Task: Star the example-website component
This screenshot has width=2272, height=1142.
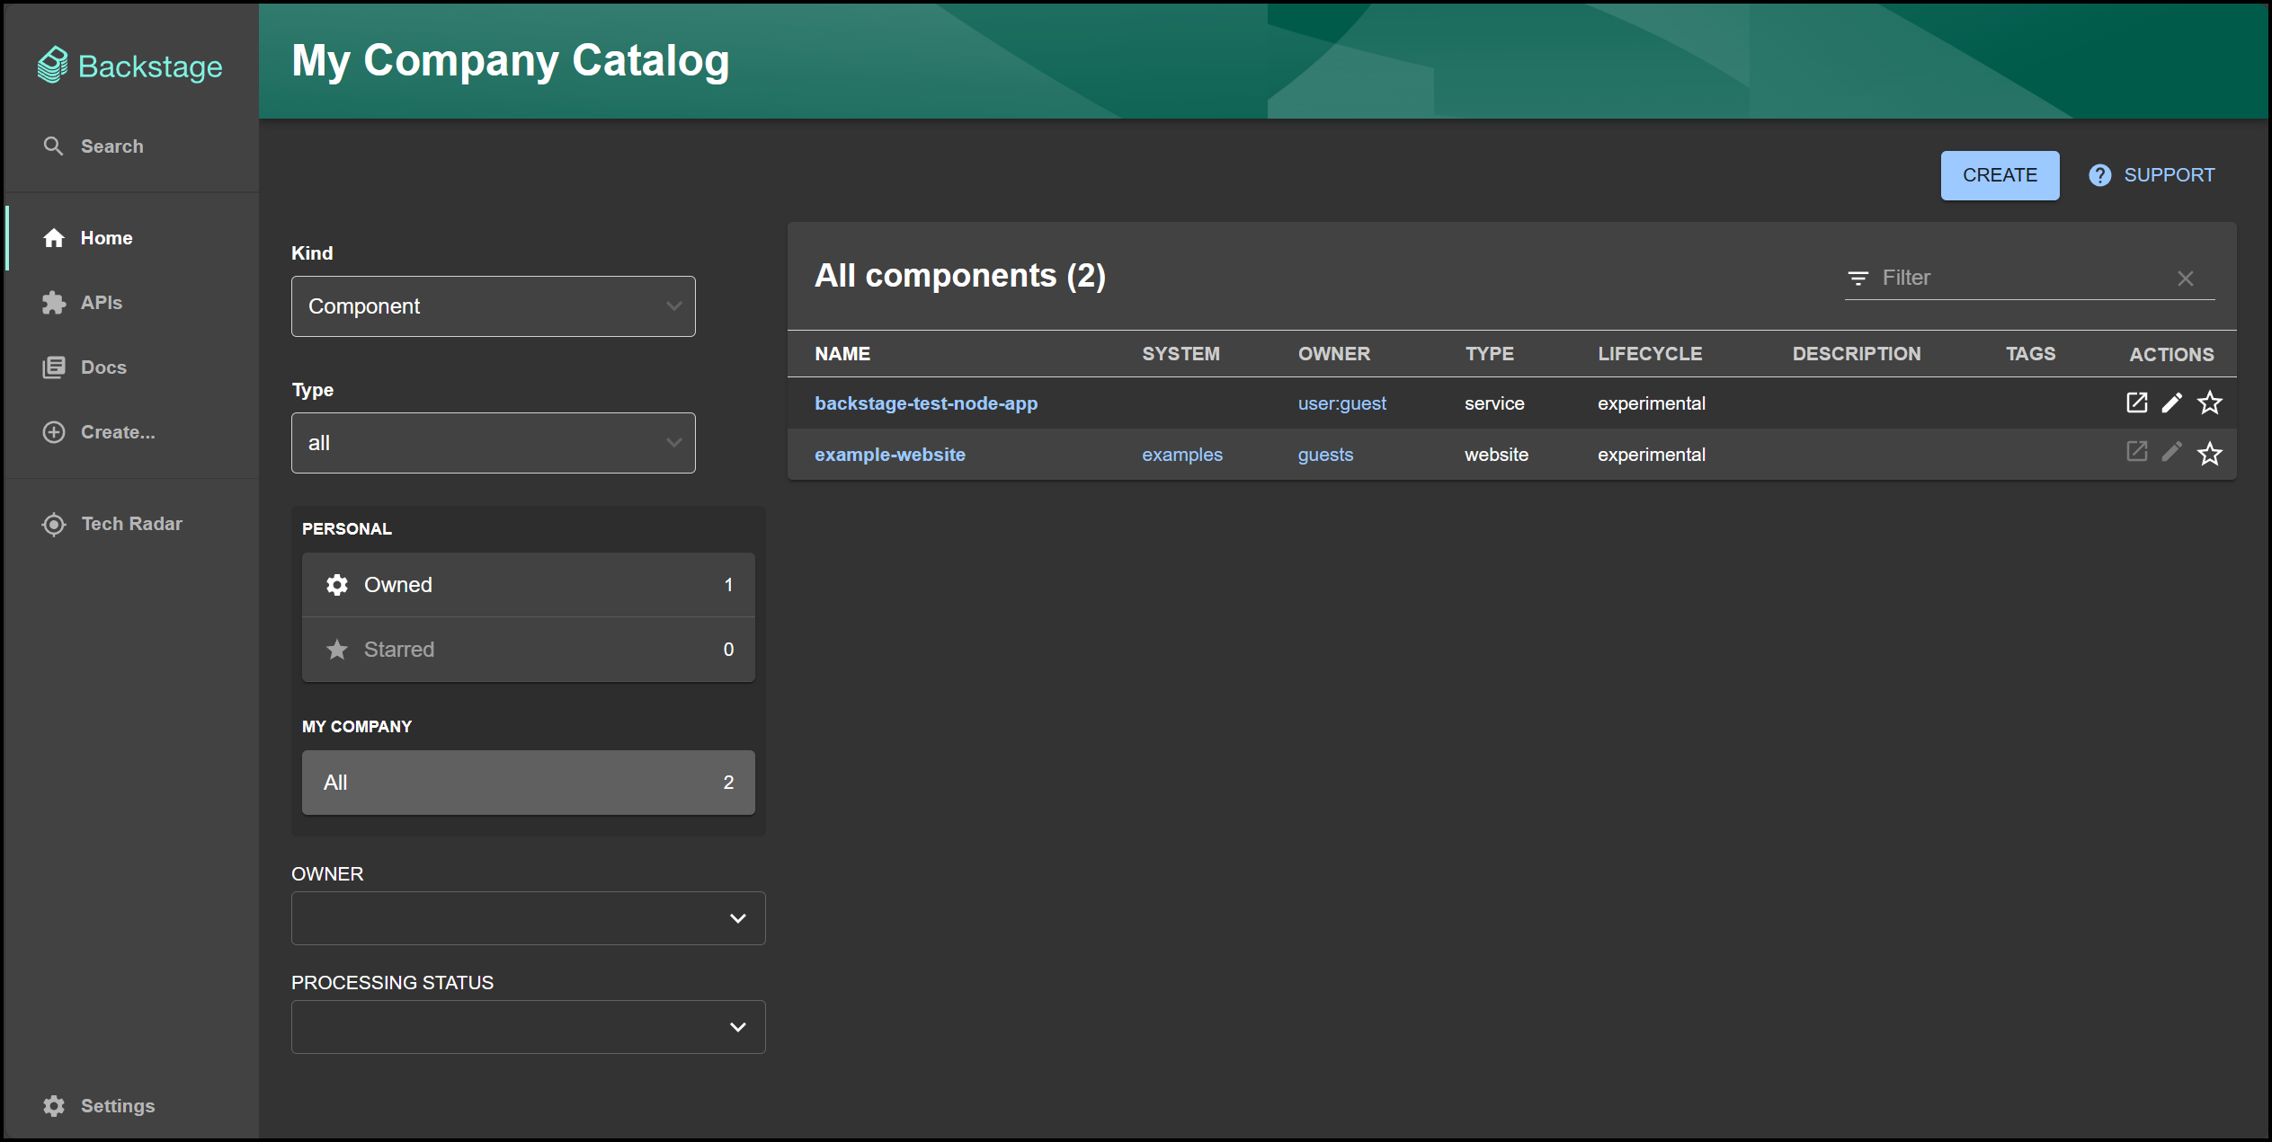Action: pos(2210,454)
